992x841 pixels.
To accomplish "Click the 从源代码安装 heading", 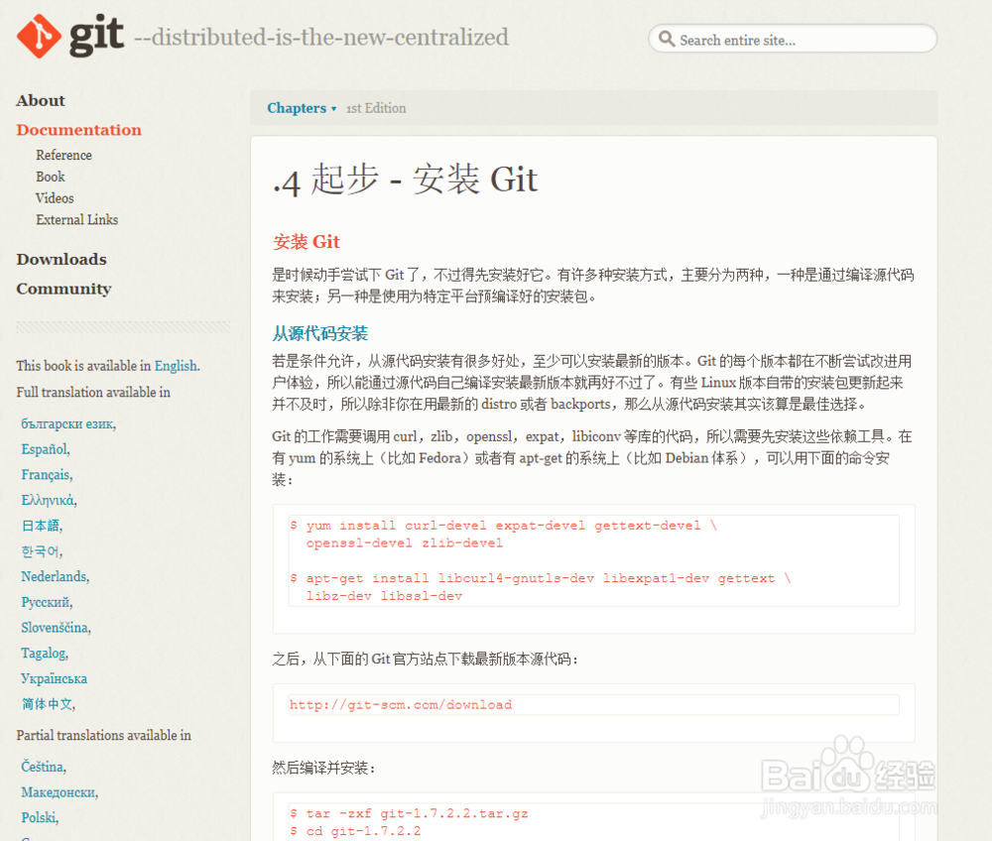I will (320, 333).
